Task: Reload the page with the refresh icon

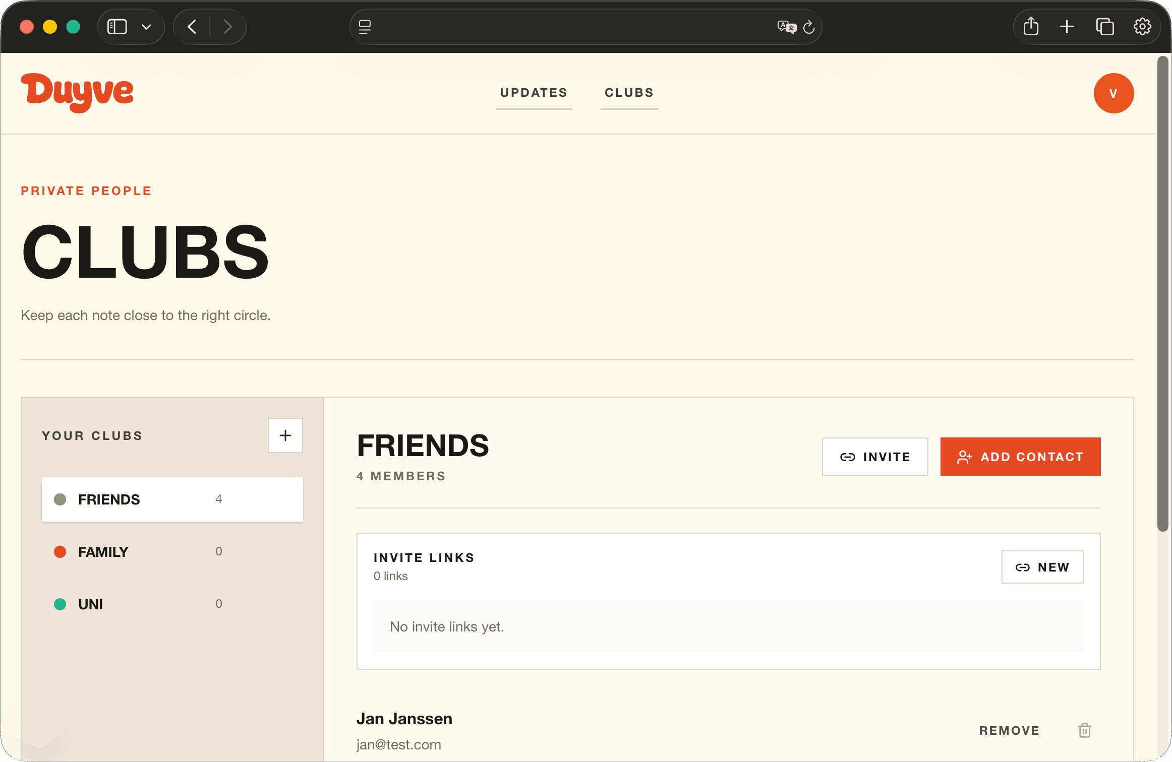Action: 809,27
